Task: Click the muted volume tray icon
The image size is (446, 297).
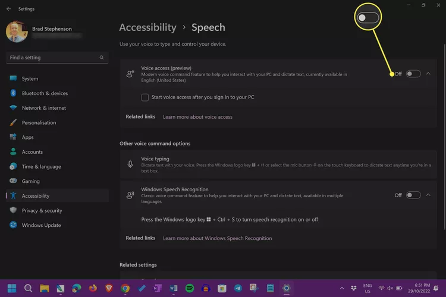Action: click(390, 288)
